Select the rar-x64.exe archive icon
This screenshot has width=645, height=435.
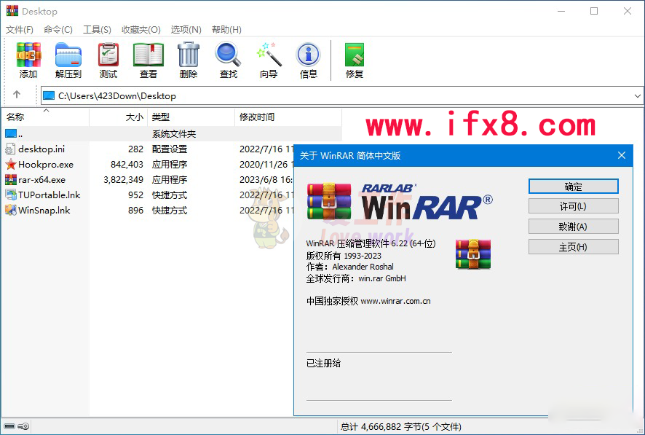click(11, 179)
